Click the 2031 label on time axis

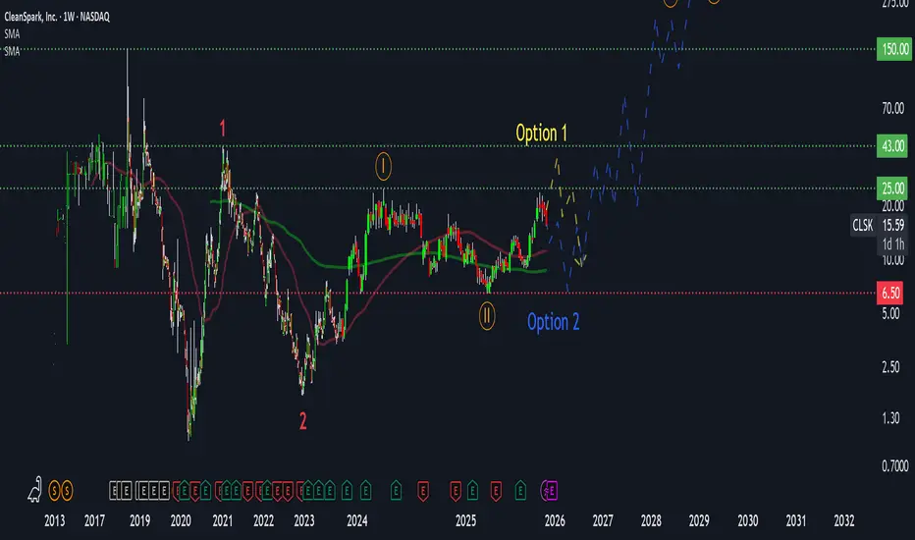pos(796,520)
